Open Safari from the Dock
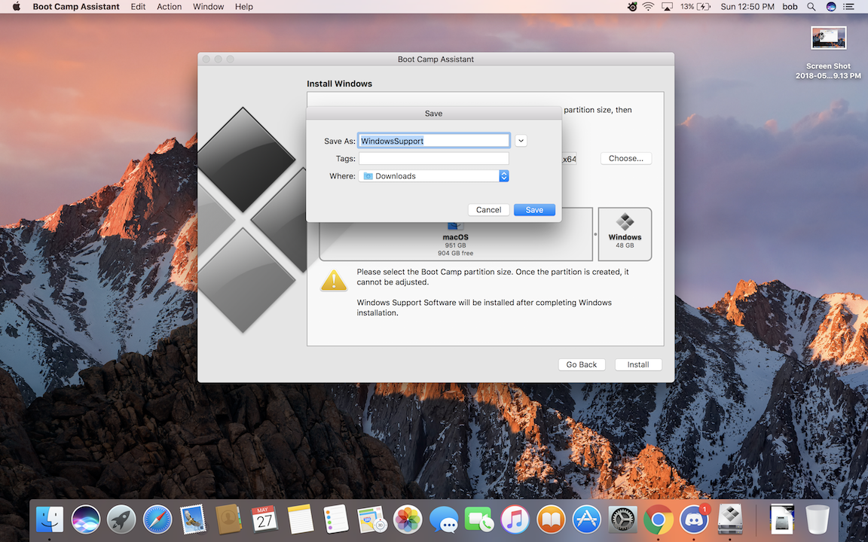Screen dimensions: 868x542 click(157, 520)
